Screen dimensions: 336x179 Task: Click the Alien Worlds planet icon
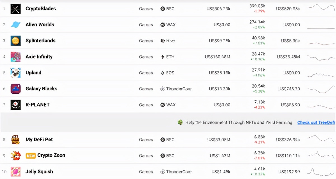pyautogui.click(x=15, y=25)
